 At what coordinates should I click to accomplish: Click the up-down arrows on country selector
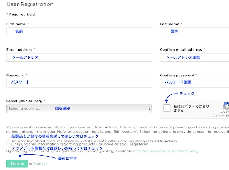150,109
